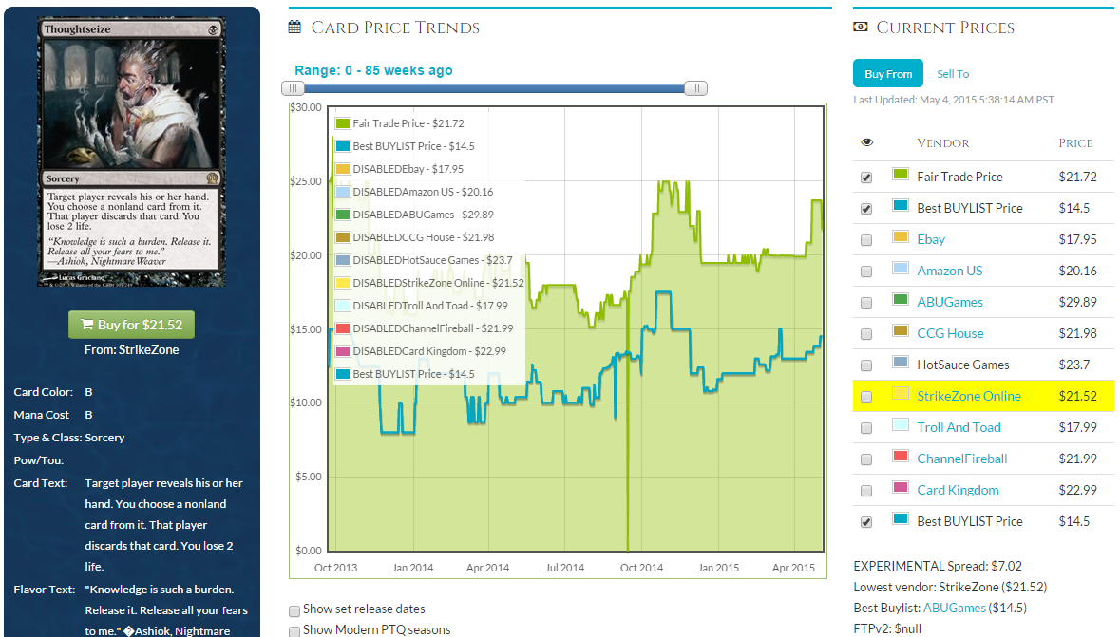The height and width of the screenshot is (637, 1120).
Task: Select the Buy From tab
Action: tap(888, 73)
